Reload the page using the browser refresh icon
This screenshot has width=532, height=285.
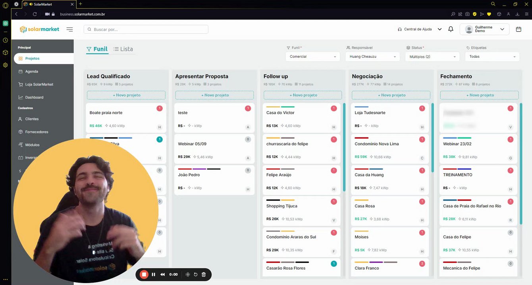(35, 14)
